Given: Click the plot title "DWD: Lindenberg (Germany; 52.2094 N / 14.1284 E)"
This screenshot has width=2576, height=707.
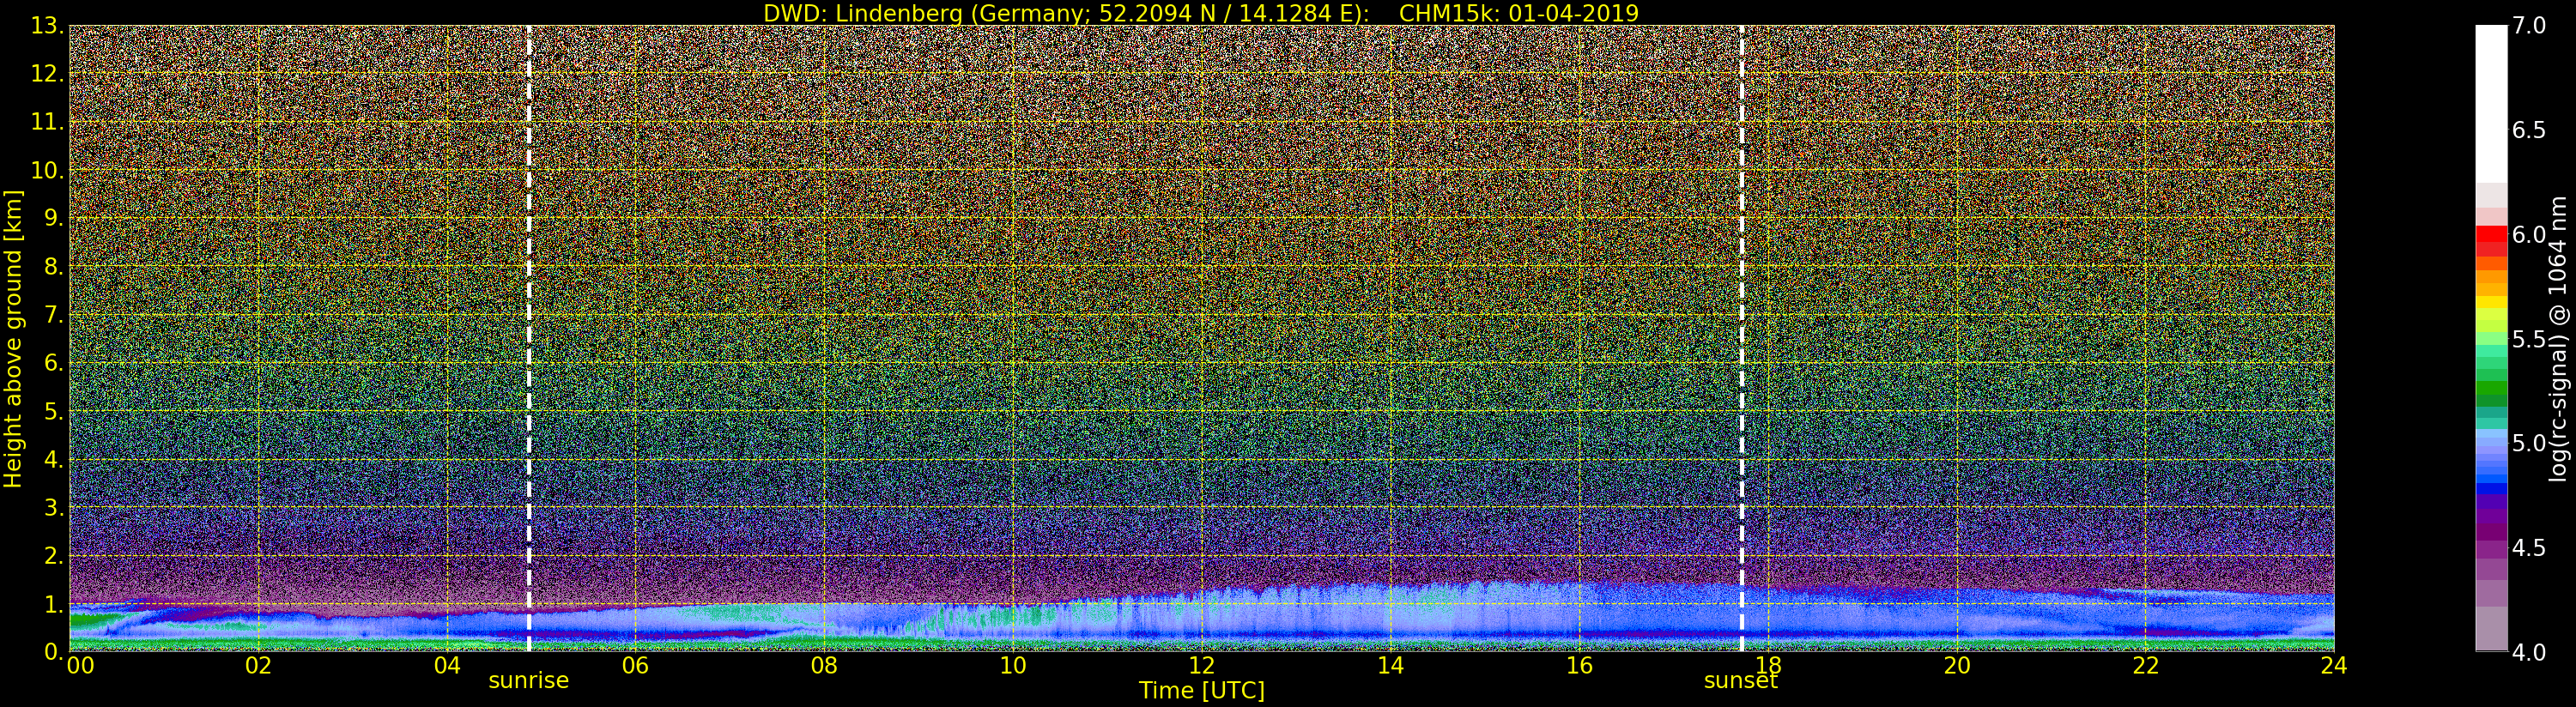Looking at the screenshot, I should point(1067,13).
